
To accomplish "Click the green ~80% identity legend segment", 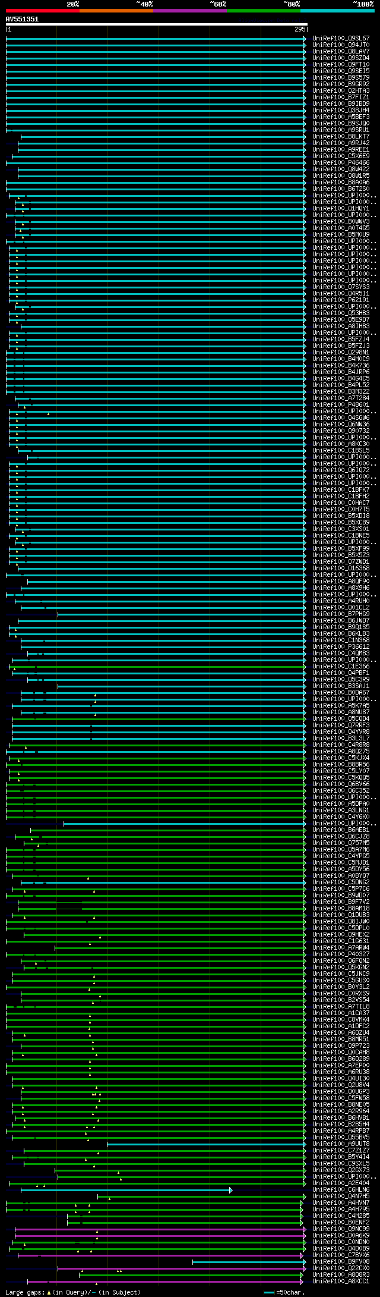I will [264, 11].
